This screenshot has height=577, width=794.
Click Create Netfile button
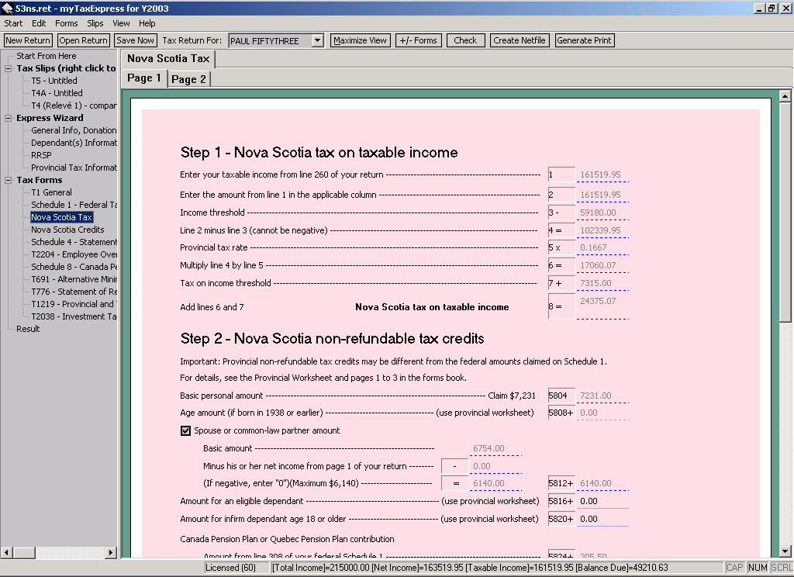(520, 40)
